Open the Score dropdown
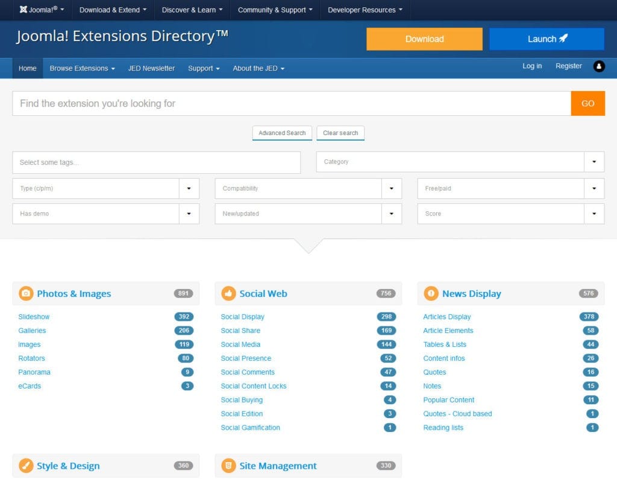Viewport: 617px width, 479px height. click(511, 214)
